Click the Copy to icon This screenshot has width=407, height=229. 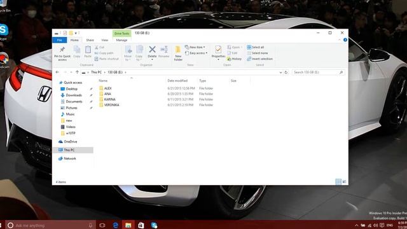click(x=139, y=50)
